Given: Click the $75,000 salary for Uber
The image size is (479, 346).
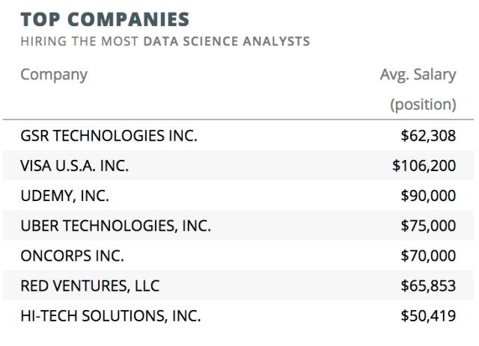Looking at the screenshot, I should [x=428, y=226].
